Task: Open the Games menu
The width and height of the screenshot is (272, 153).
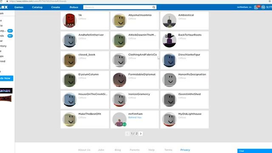Action: [x=19, y=7]
